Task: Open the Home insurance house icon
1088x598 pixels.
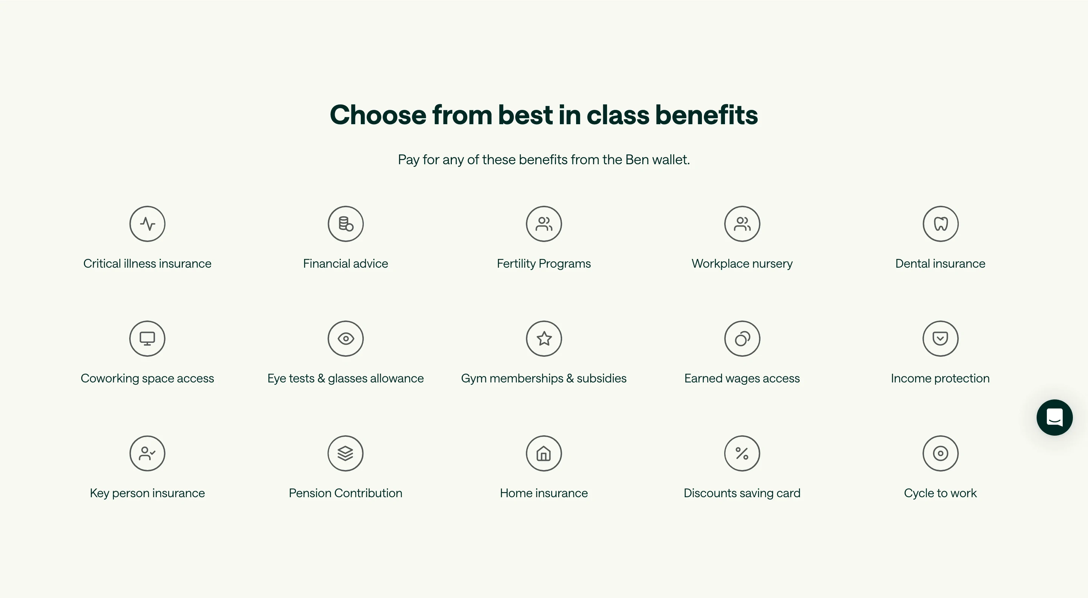Action: pyautogui.click(x=544, y=453)
